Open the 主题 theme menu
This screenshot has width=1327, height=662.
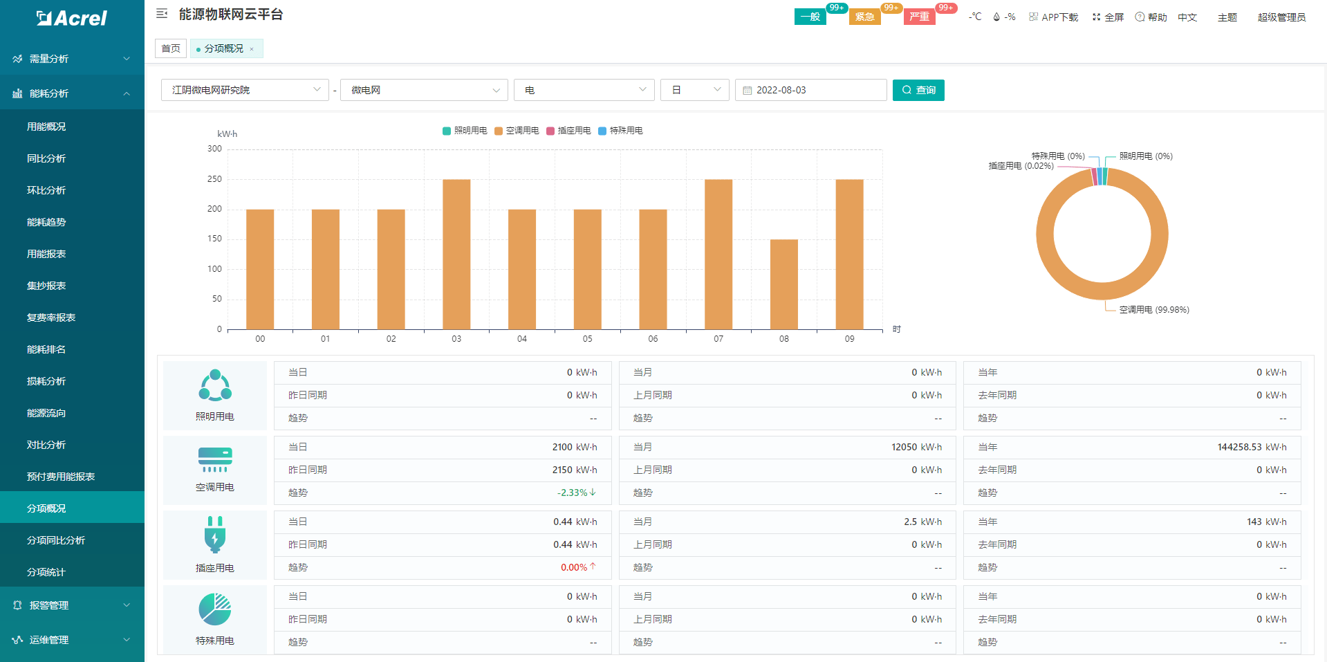coord(1227,17)
